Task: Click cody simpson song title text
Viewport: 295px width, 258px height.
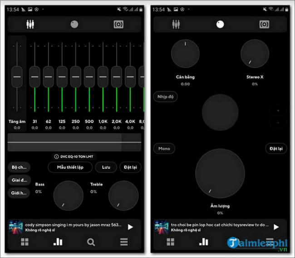Action: click(73, 225)
